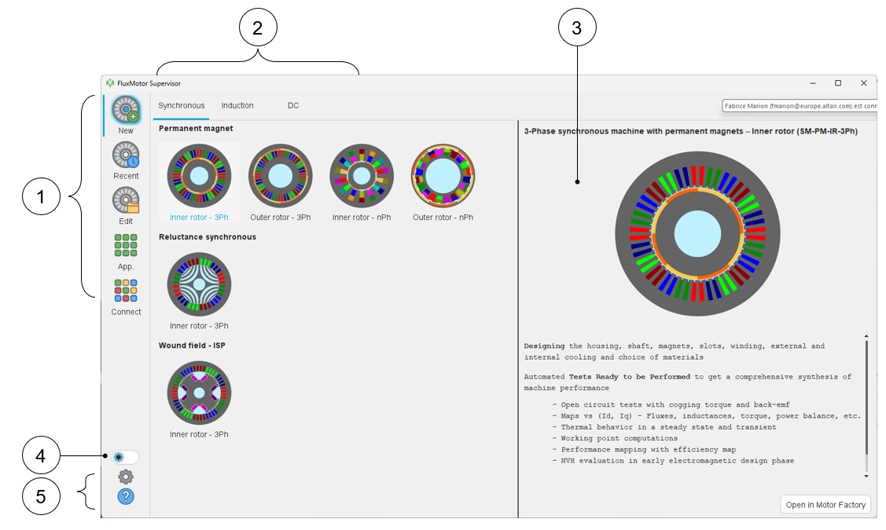Toggle the light/dark theme switch

coord(124,457)
